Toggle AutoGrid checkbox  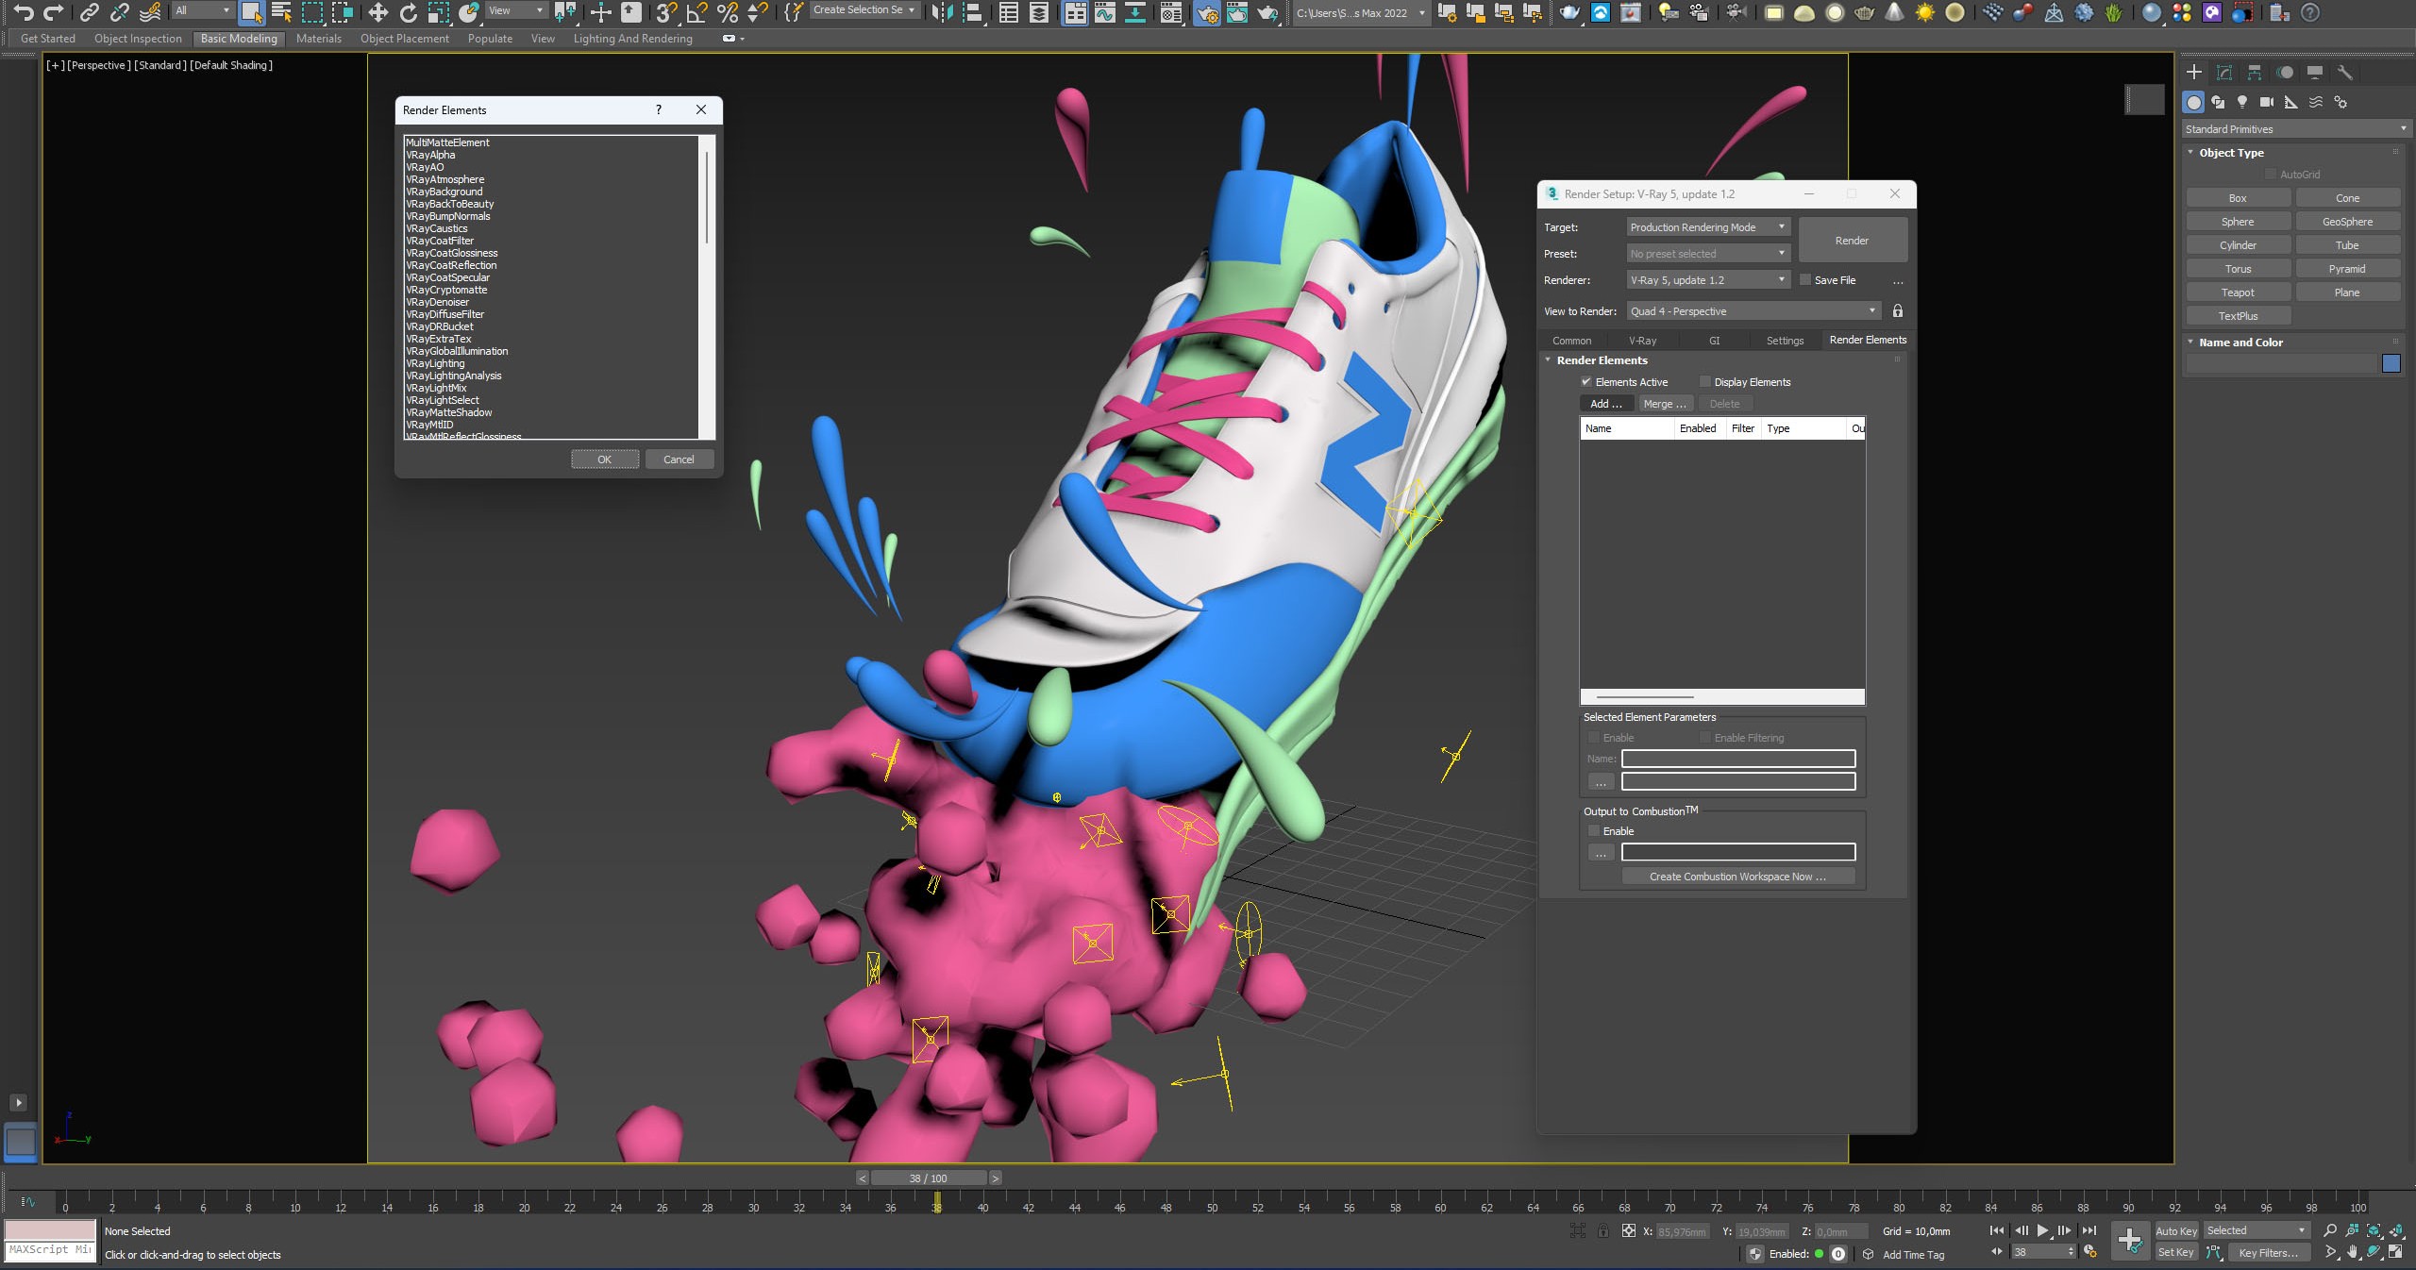2271,175
